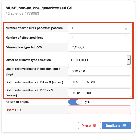Click the number of exposures field showing 1
The image size is (137, 134).
click(x=99, y=28)
